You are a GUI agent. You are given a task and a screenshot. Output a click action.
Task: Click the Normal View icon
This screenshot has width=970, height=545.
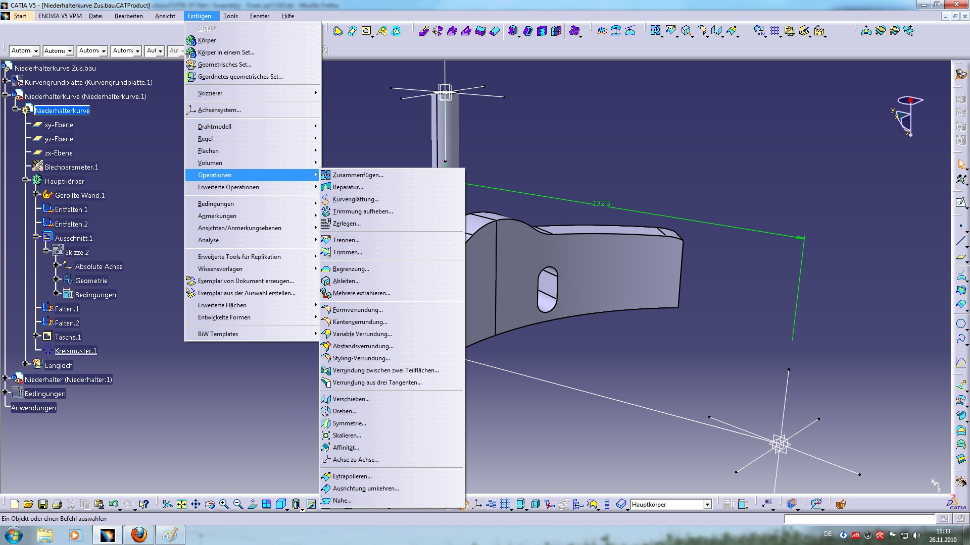(x=253, y=504)
